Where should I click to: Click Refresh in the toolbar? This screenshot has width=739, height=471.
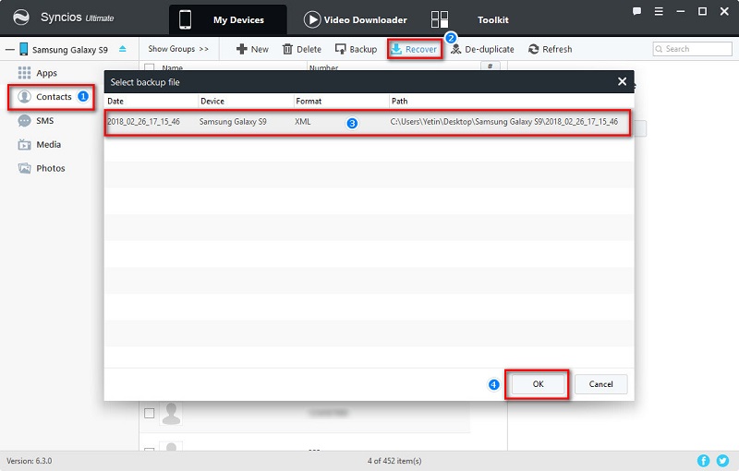click(x=550, y=49)
